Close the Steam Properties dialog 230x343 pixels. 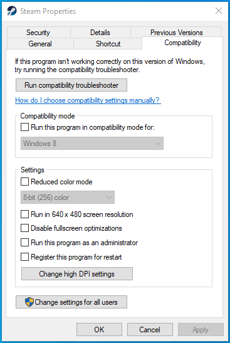(219, 11)
